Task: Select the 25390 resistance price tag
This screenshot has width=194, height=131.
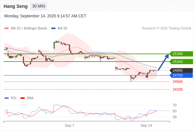Action: tap(181, 54)
